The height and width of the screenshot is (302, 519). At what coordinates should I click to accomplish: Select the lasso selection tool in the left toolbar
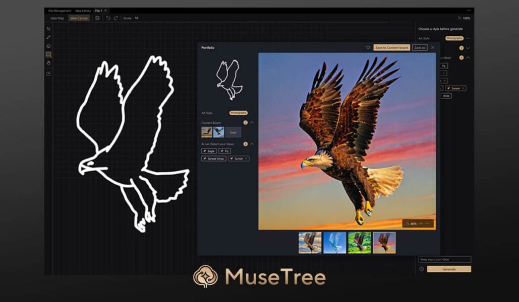48,29
